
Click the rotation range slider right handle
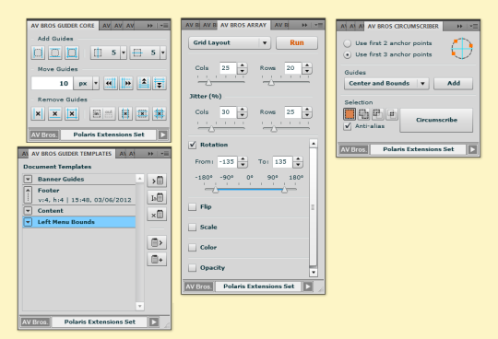pos(284,190)
